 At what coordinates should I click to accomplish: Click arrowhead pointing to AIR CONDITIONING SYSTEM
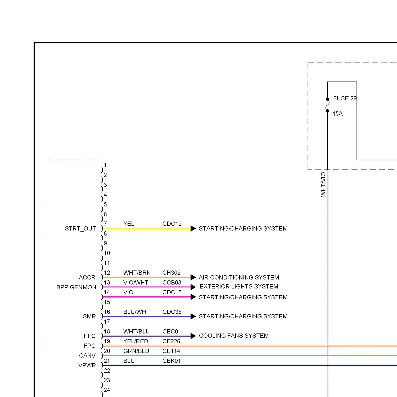193,277
